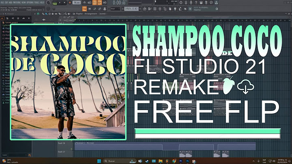292x164 pixels.
Task: Select the Playlist draw pencil tool
Action: pyautogui.click(x=43, y=14)
